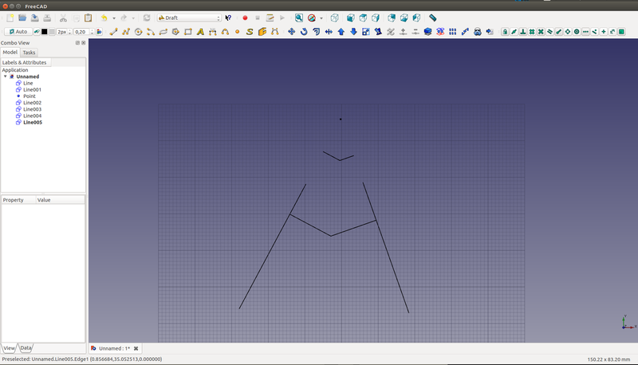Click the black line color swatch

44,32
